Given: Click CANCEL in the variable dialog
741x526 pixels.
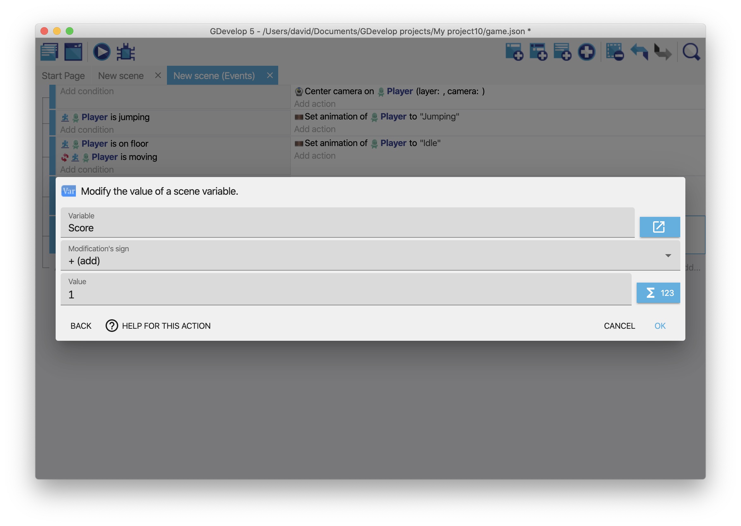Looking at the screenshot, I should click(x=619, y=326).
